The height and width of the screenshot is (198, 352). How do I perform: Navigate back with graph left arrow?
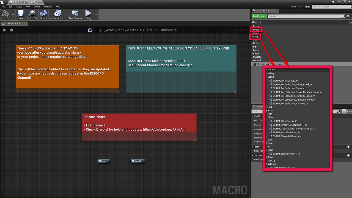(x=4, y=30)
